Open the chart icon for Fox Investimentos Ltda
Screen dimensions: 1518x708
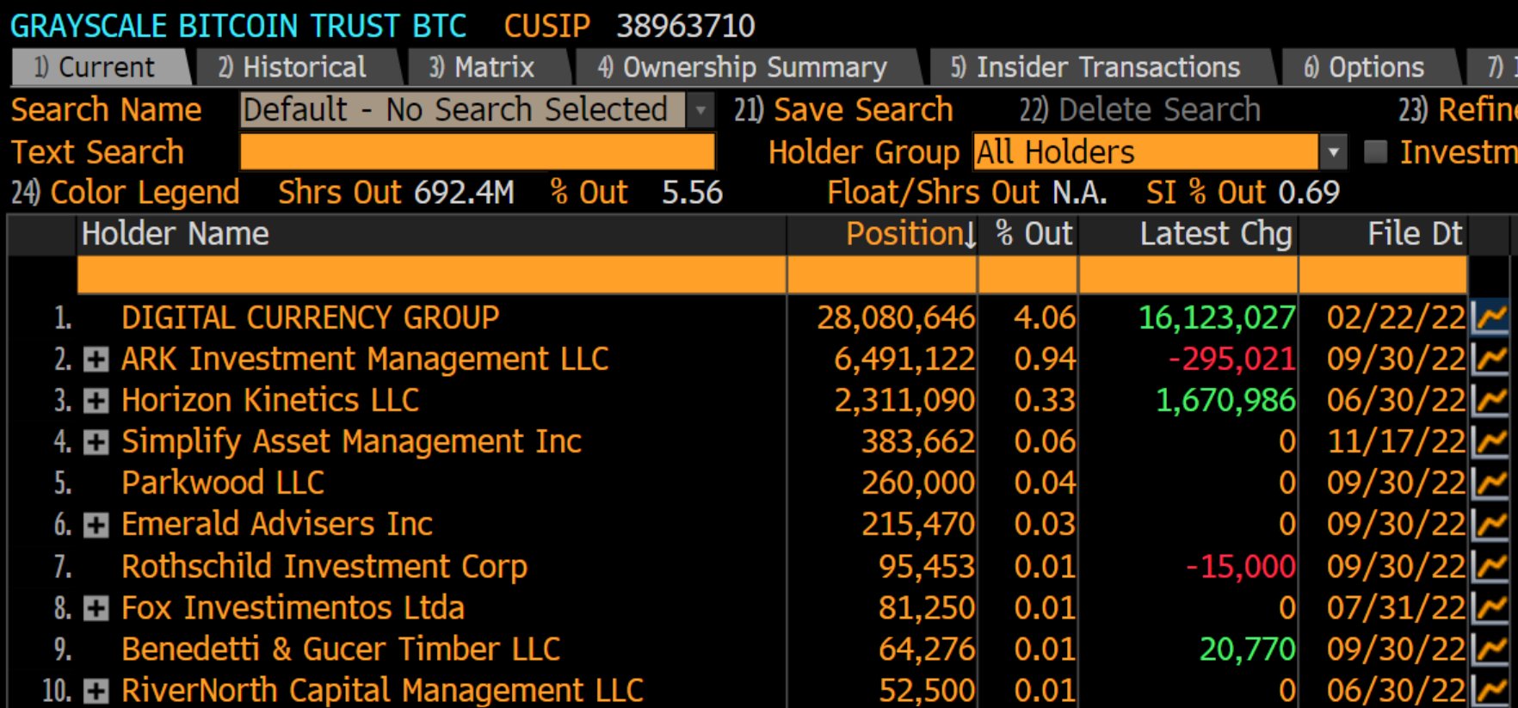(1491, 606)
